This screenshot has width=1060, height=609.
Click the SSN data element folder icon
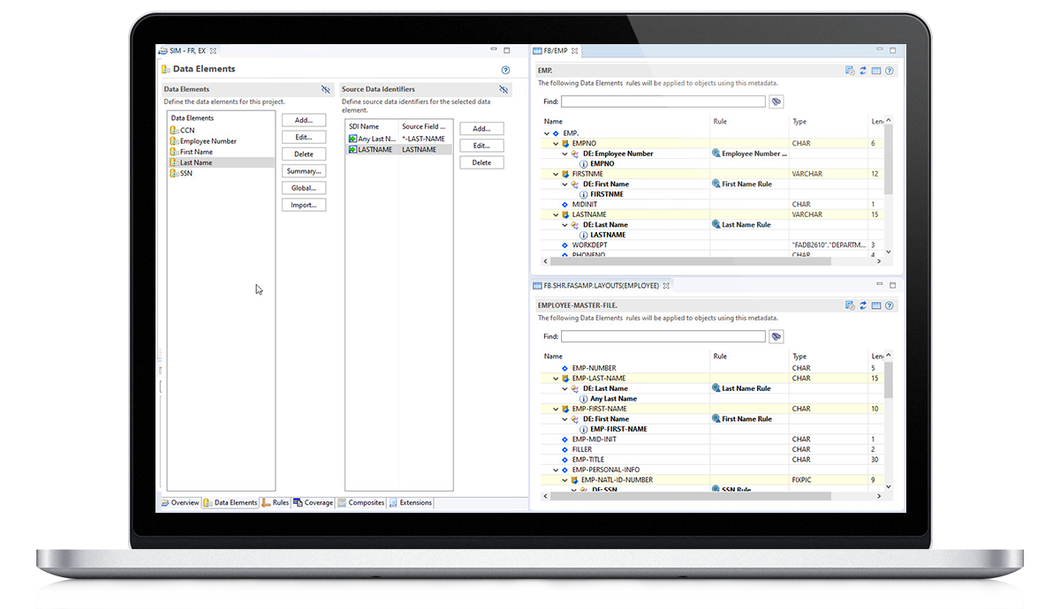(x=174, y=174)
